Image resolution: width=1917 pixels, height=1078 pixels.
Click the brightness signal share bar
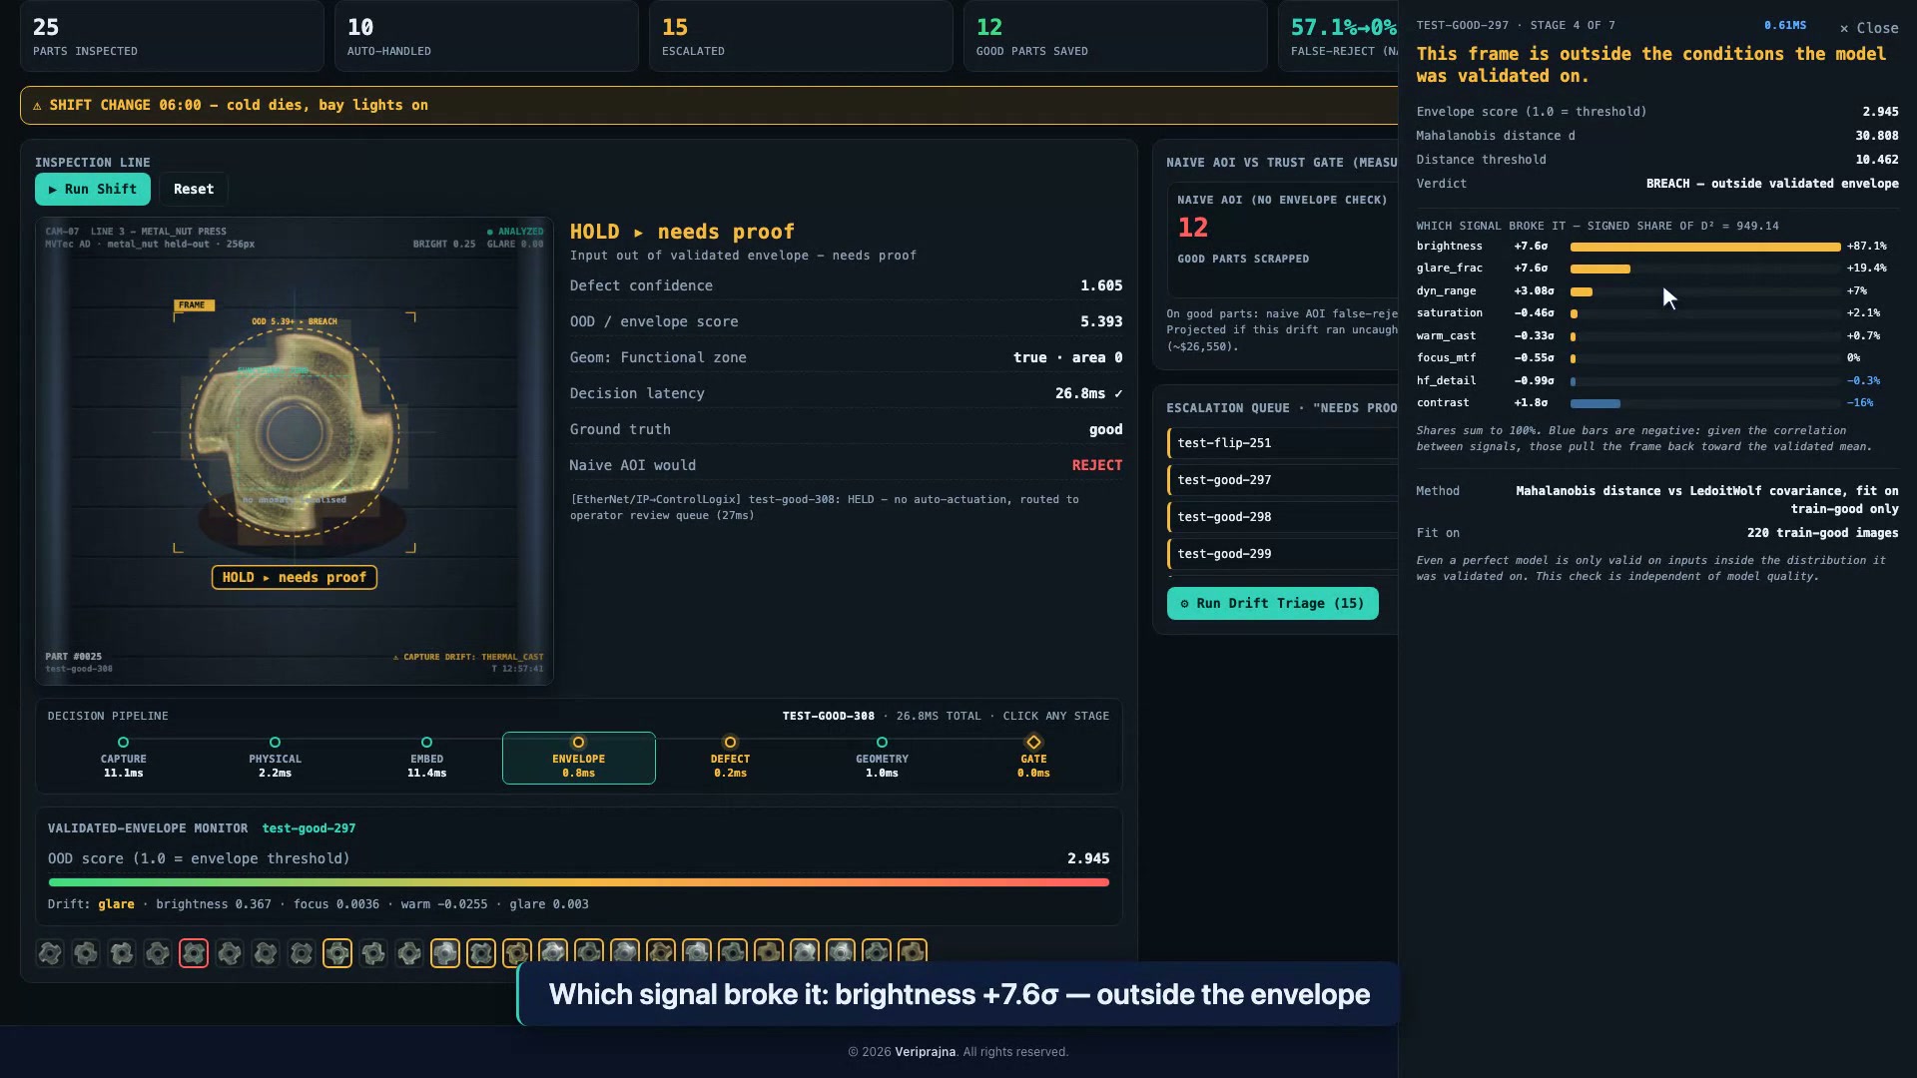tap(1705, 247)
